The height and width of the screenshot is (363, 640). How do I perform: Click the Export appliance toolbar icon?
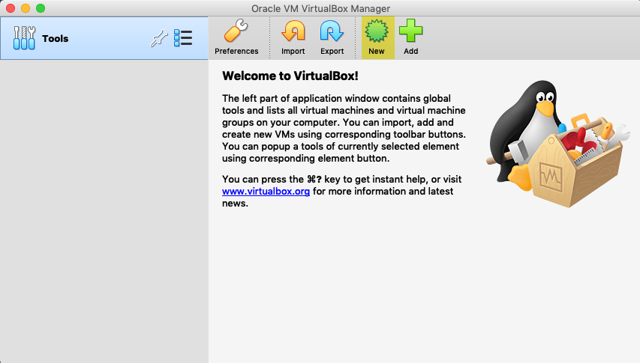332,37
